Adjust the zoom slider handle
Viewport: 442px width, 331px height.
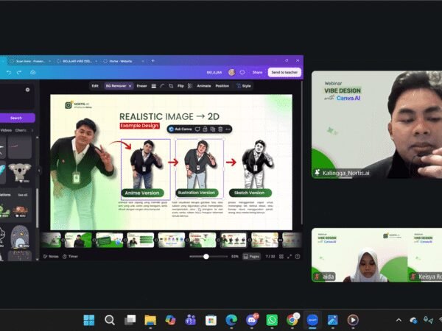pyautogui.click(x=206, y=257)
